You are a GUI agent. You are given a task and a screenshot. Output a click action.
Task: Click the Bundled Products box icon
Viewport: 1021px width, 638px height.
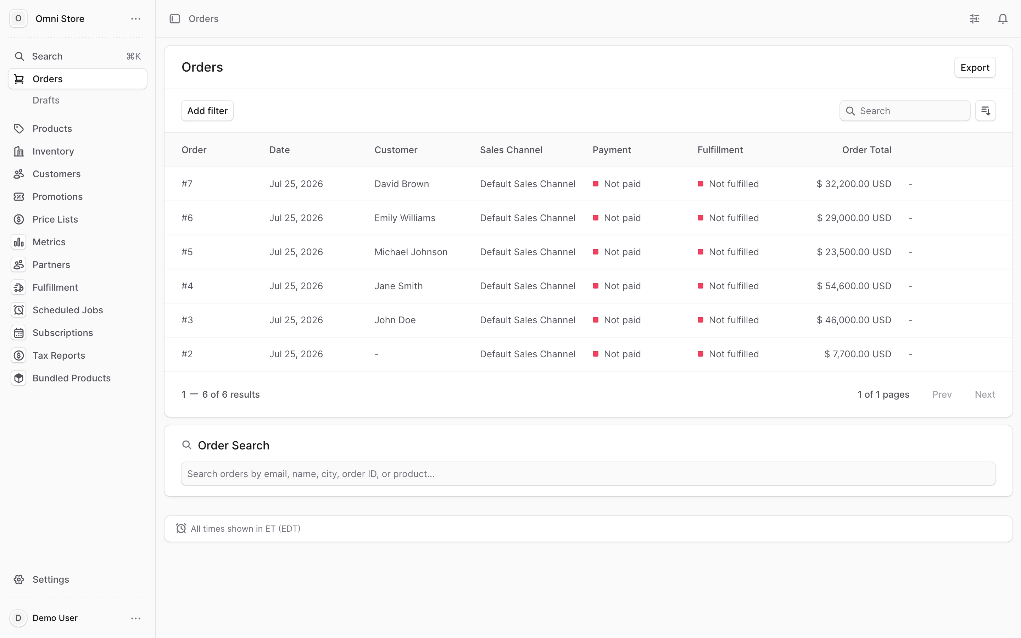click(19, 378)
